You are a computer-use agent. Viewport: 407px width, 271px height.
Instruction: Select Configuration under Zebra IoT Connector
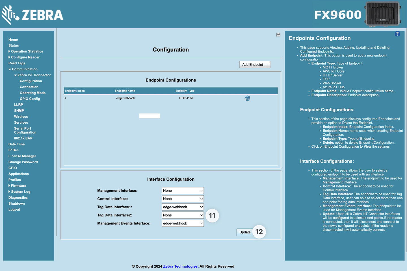coord(31,81)
